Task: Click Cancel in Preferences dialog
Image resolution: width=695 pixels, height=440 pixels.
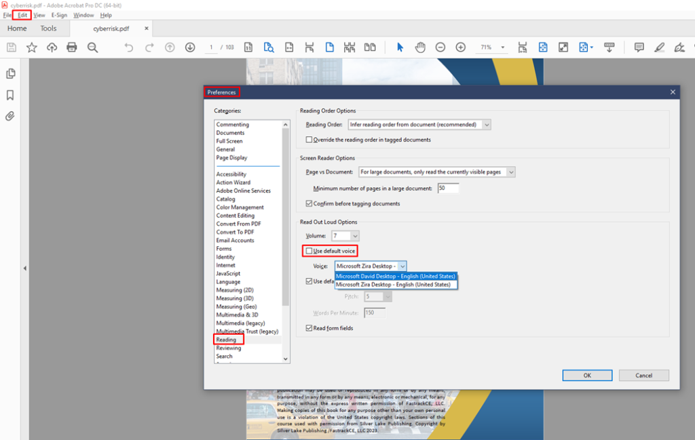Action: tap(643, 376)
